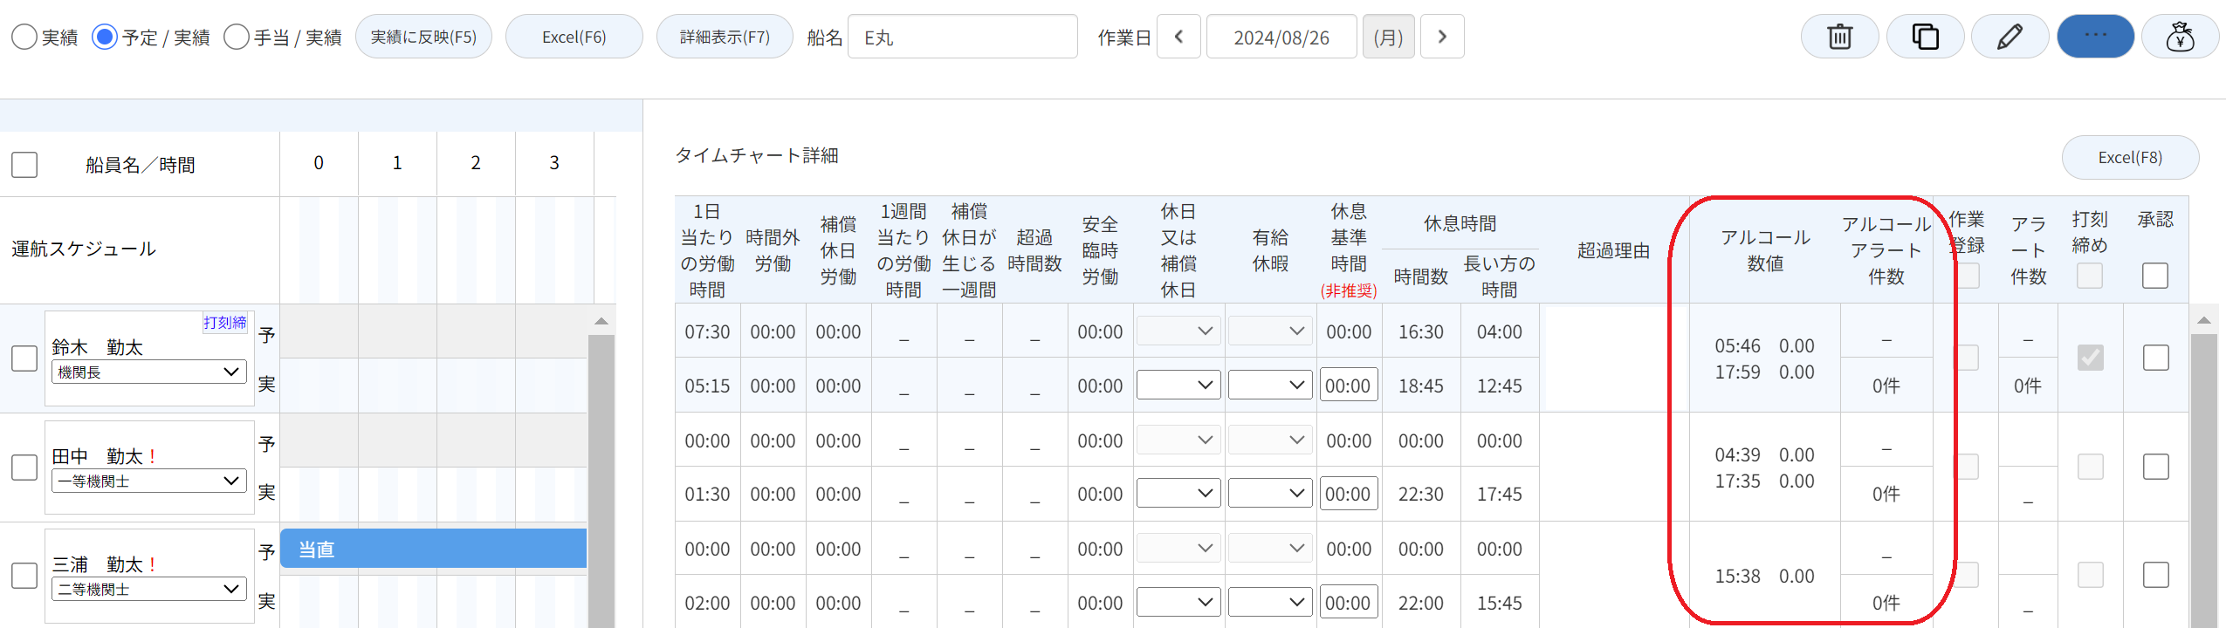This screenshot has width=2226, height=628.
Task: Click the Excel(F8) export button
Action: 2130,157
